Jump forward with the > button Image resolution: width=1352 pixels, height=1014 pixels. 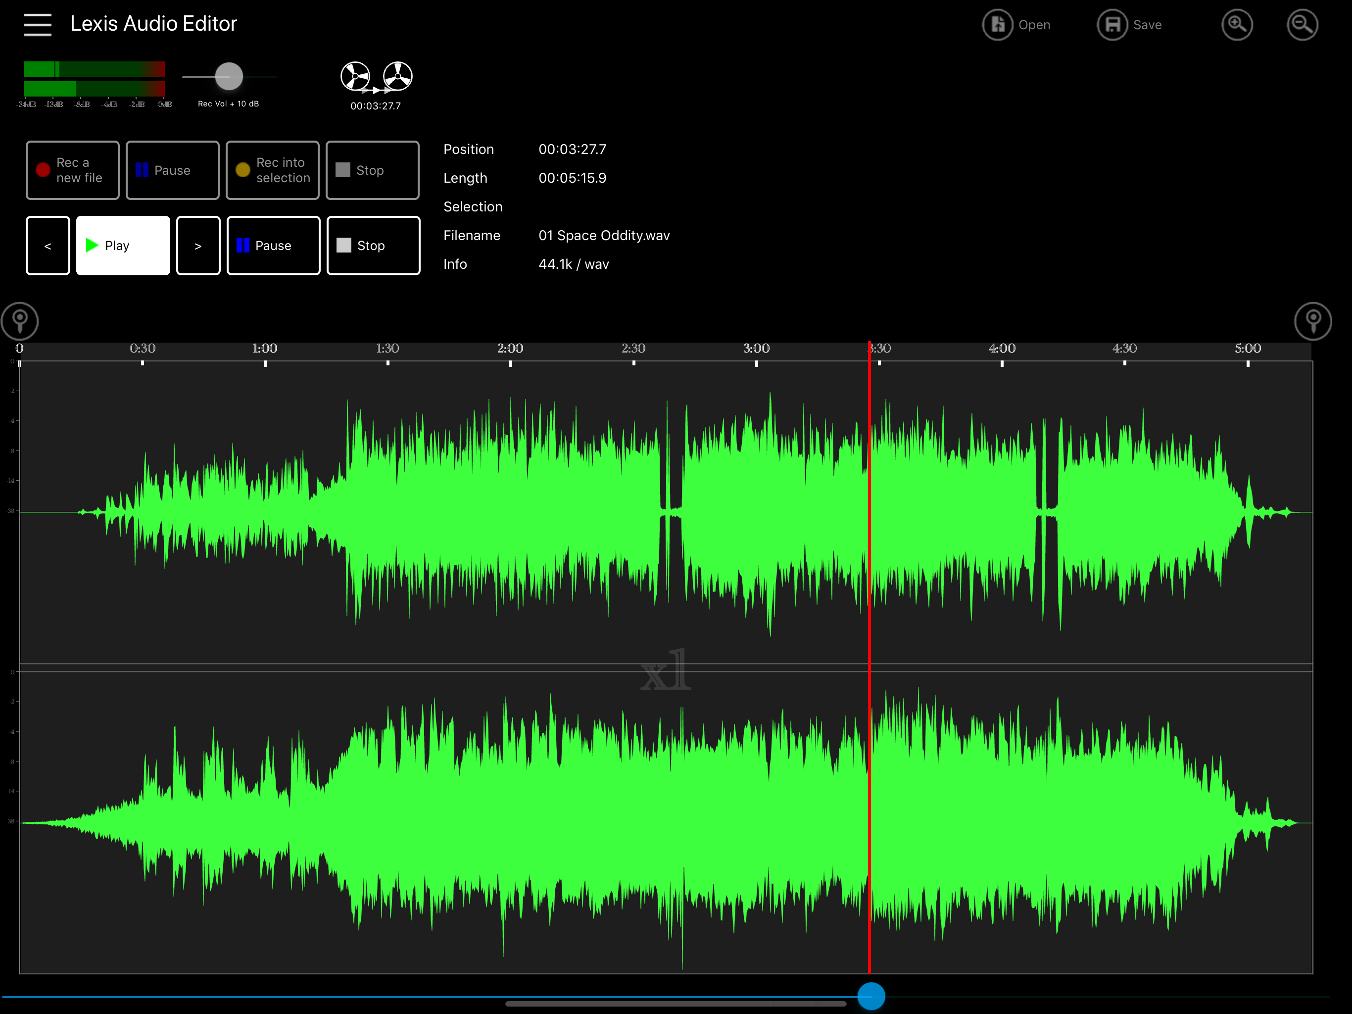[198, 246]
